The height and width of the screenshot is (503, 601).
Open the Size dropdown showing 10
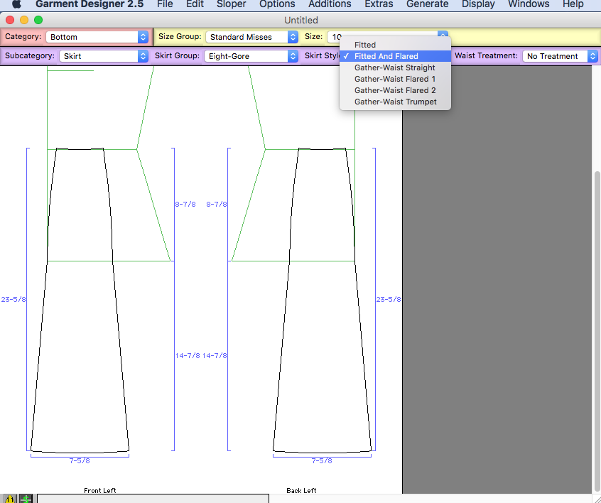pyautogui.click(x=387, y=37)
